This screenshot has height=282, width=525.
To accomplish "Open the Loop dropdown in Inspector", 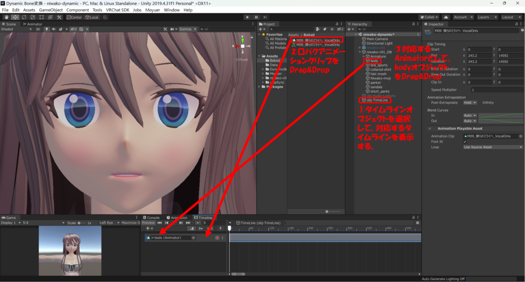I will pyautogui.click(x=492, y=147).
